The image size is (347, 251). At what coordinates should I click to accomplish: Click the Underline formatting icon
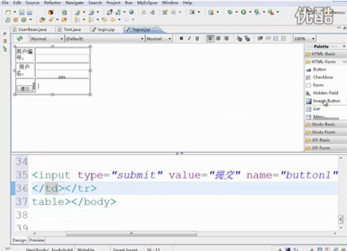point(197,39)
